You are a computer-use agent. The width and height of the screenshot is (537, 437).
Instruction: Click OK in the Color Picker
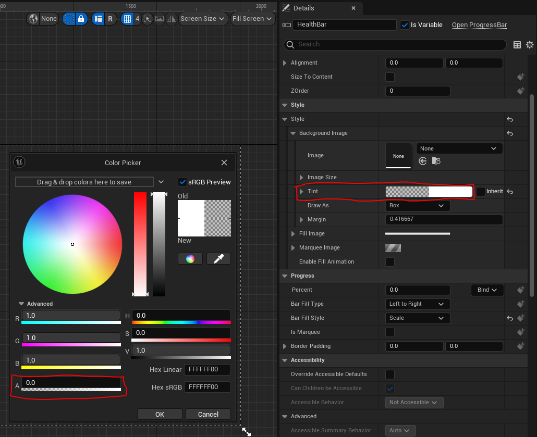[160, 414]
